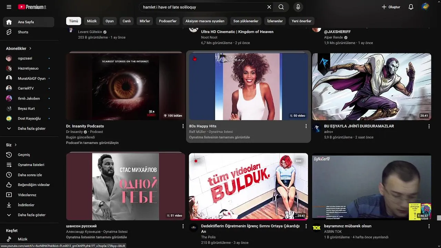Open oguzsasi subscription channel

pyautogui.click(x=29, y=59)
